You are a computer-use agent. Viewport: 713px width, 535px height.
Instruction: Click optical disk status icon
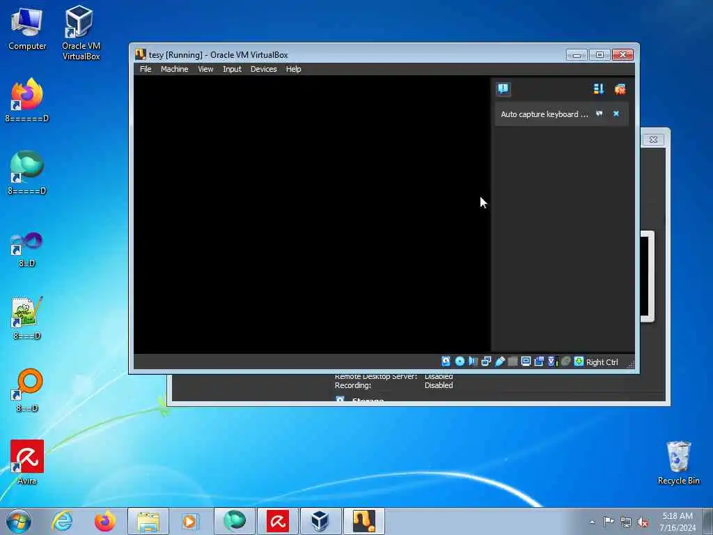[460, 362]
